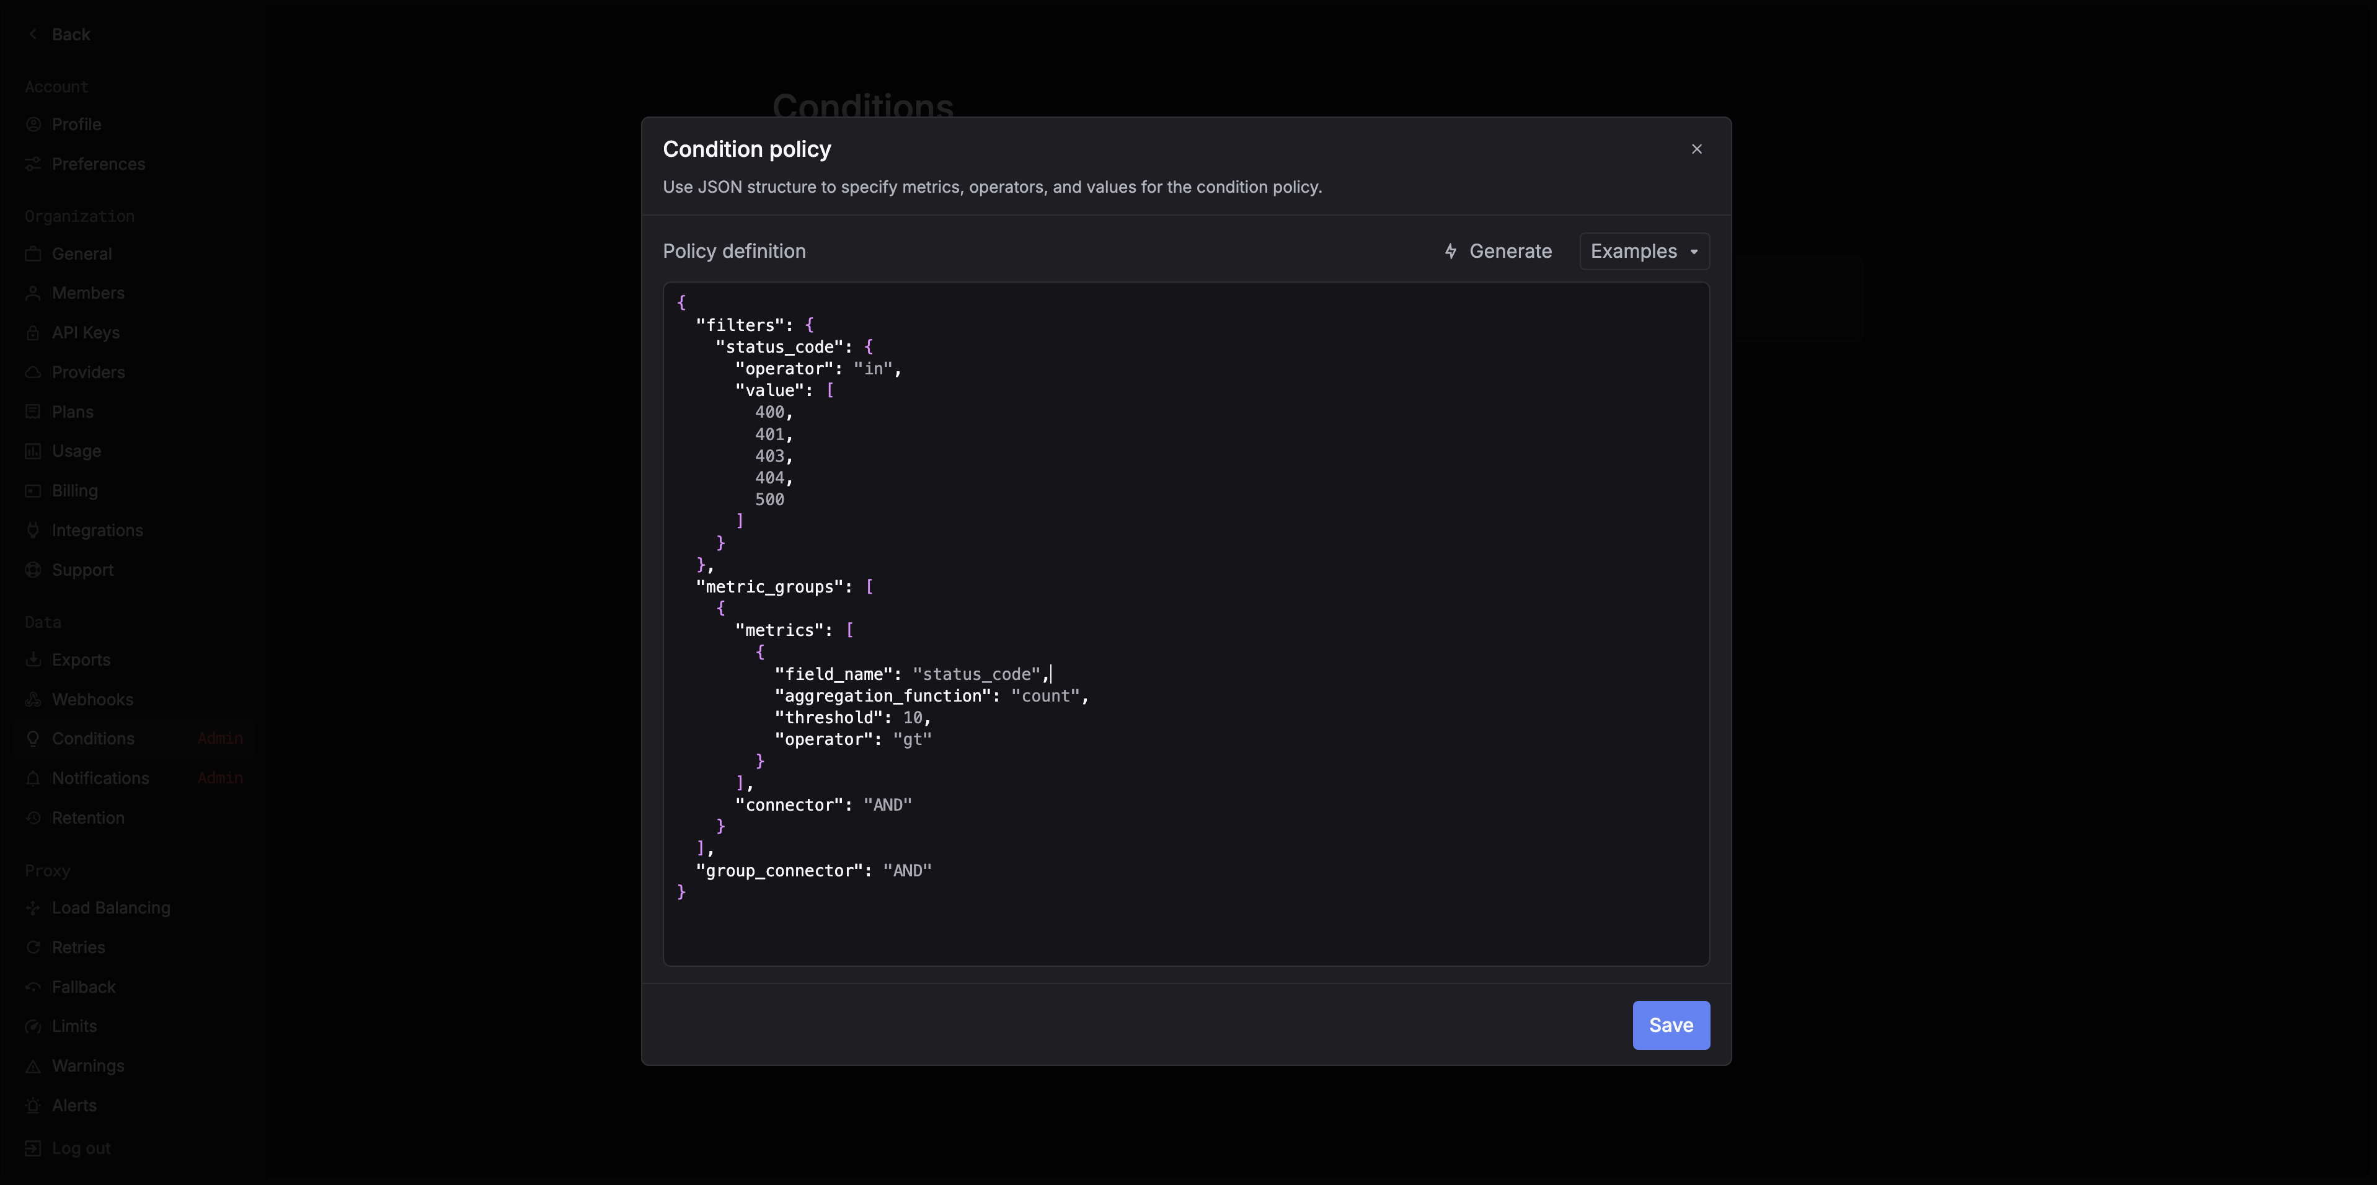Open the Billing menu item
2377x1185 pixels.
tap(75, 491)
